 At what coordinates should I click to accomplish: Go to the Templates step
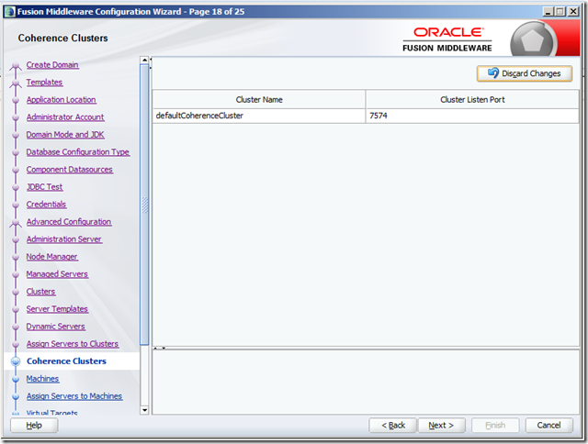[44, 83]
